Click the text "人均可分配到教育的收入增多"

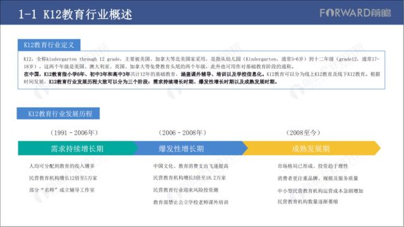pyautogui.click(x=62, y=166)
